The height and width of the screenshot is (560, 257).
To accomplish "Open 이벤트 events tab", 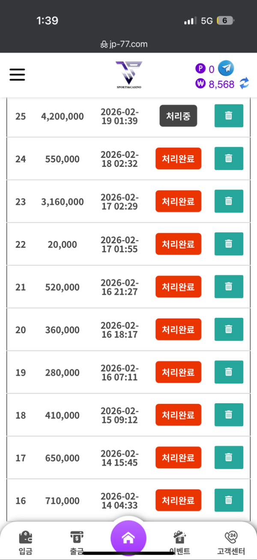I will pos(179,543).
